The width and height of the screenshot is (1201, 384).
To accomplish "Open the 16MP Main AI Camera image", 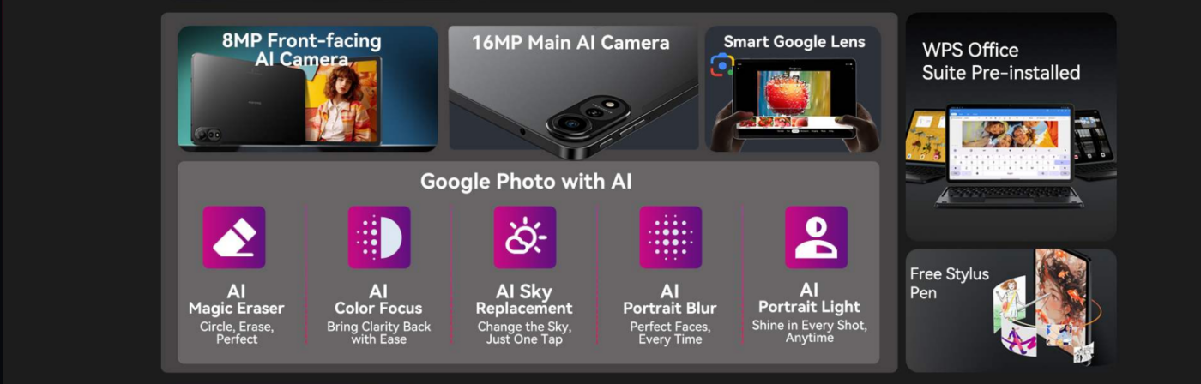I will (x=573, y=88).
